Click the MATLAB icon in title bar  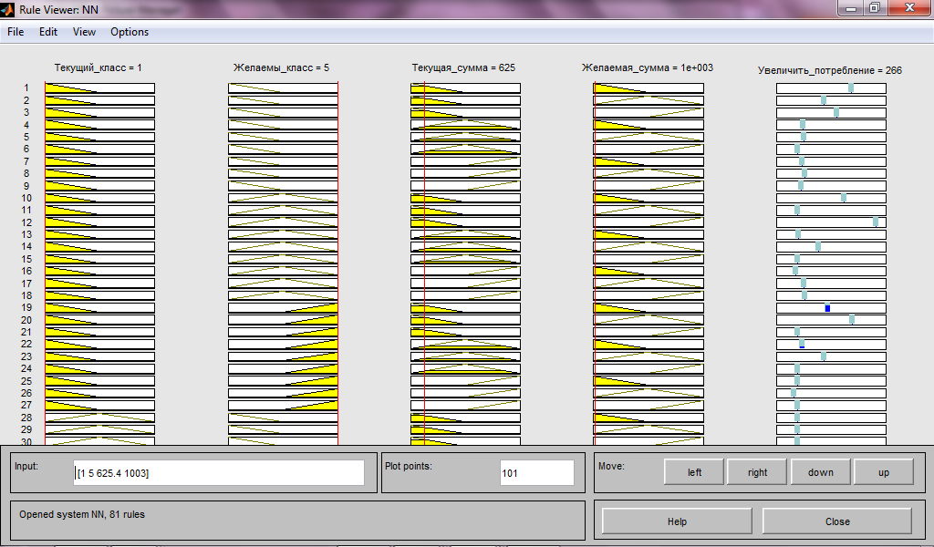tap(7, 9)
